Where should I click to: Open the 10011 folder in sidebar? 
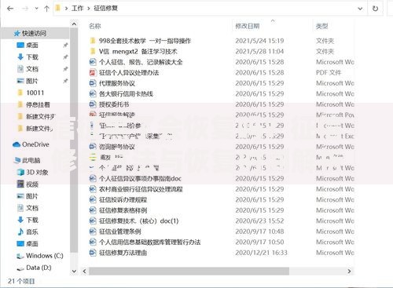(35, 93)
